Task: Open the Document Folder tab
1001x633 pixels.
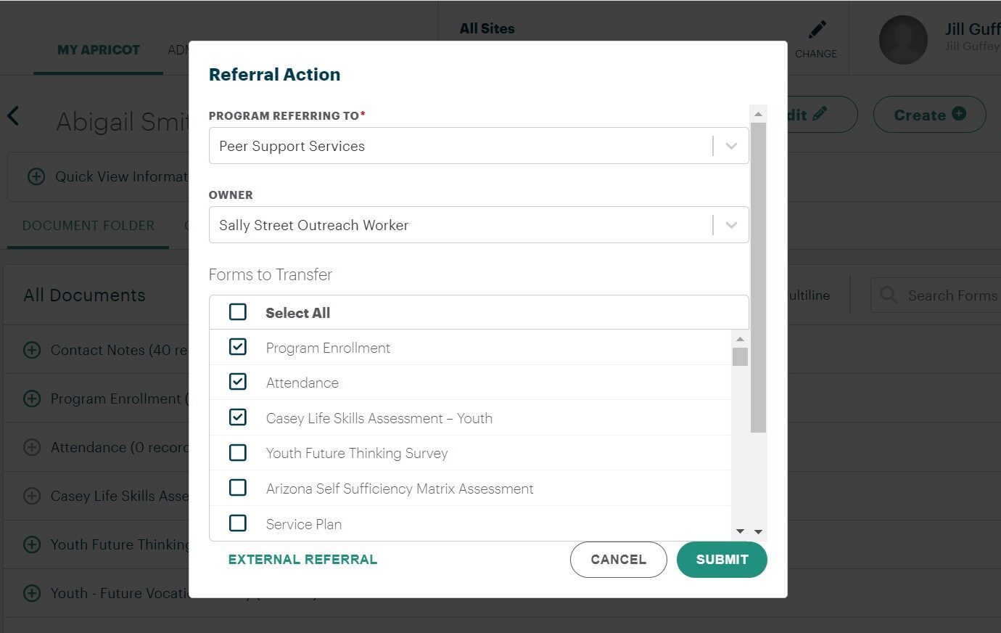Action: (x=88, y=226)
